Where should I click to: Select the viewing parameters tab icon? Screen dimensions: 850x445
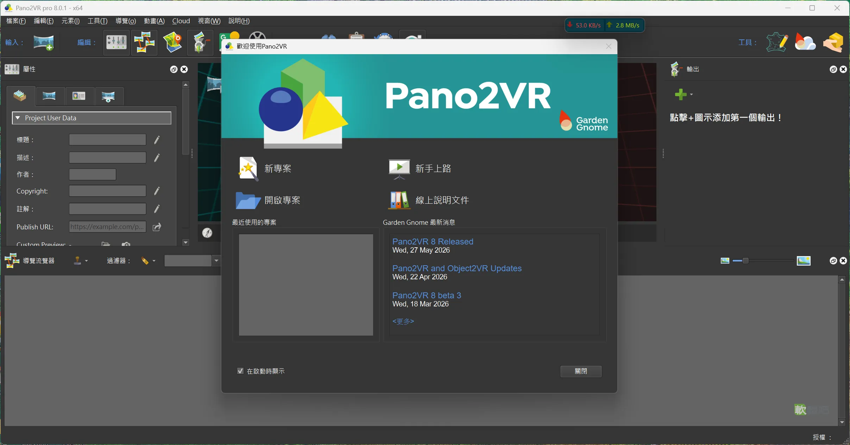(108, 96)
